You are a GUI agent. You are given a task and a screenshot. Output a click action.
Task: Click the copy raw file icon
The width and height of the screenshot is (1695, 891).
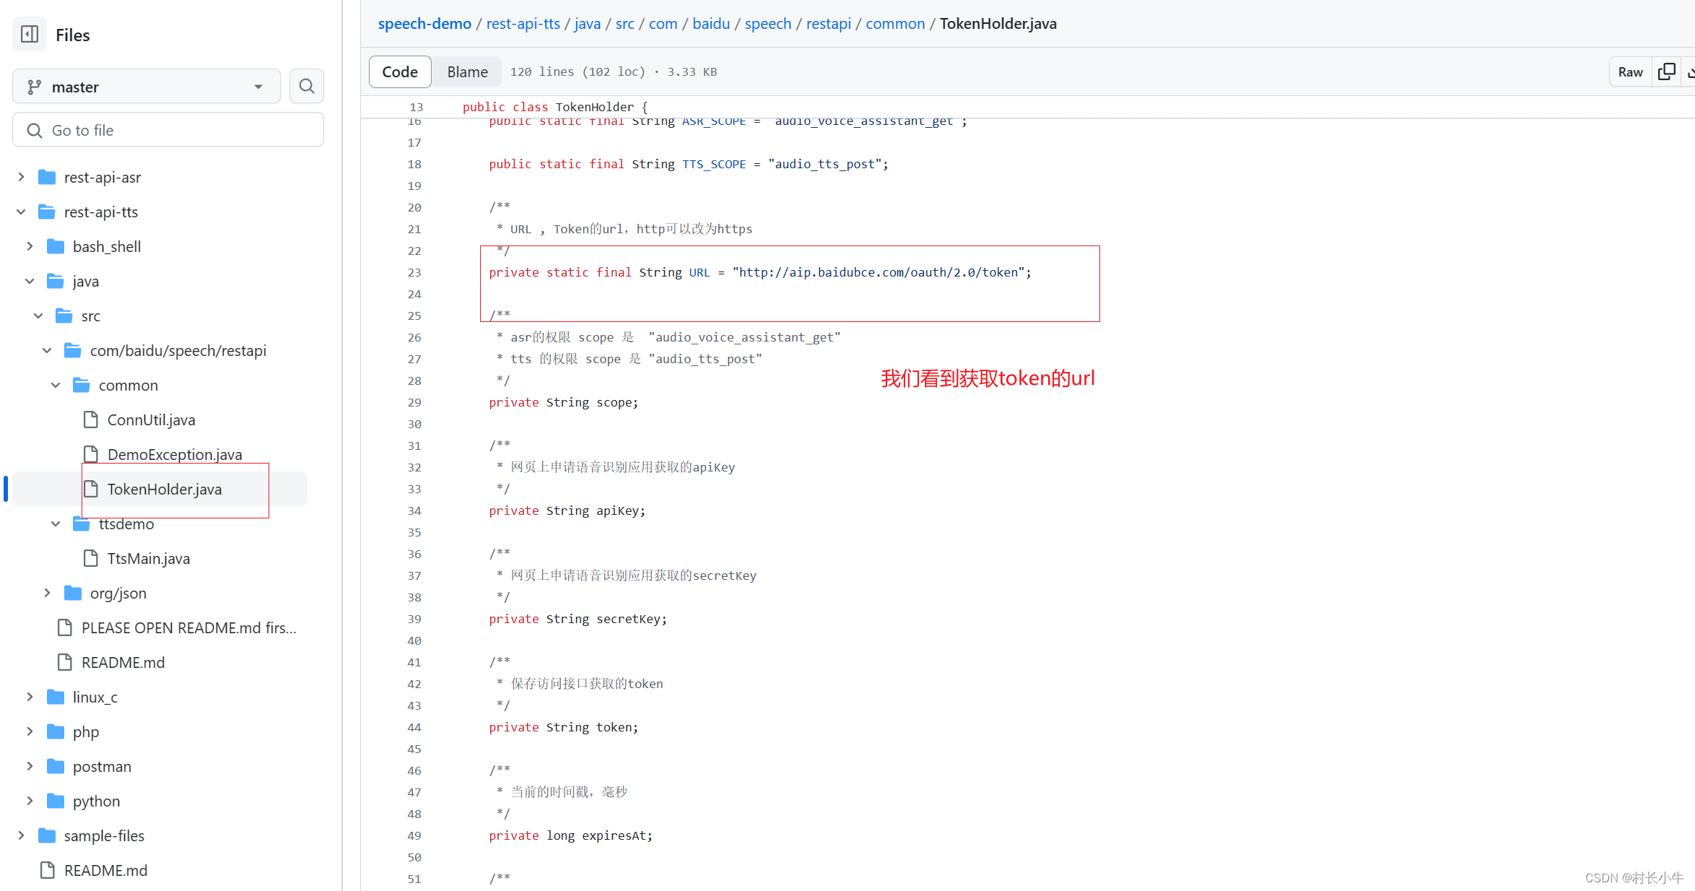(x=1666, y=71)
